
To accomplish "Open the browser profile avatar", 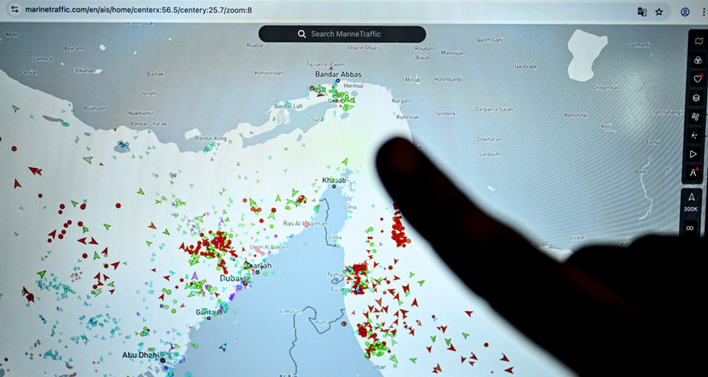I will [685, 12].
